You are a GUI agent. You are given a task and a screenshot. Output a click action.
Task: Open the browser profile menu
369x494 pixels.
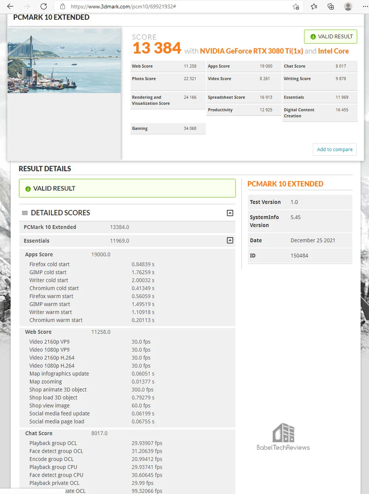tap(348, 6)
